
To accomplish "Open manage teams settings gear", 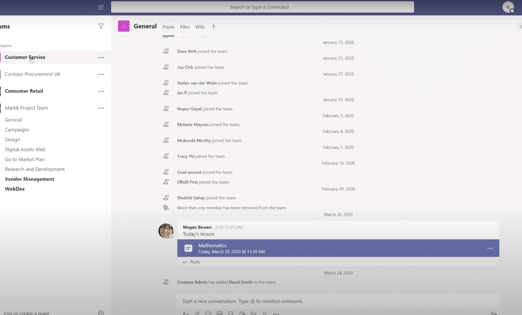I will pyautogui.click(x=101, y=312).
